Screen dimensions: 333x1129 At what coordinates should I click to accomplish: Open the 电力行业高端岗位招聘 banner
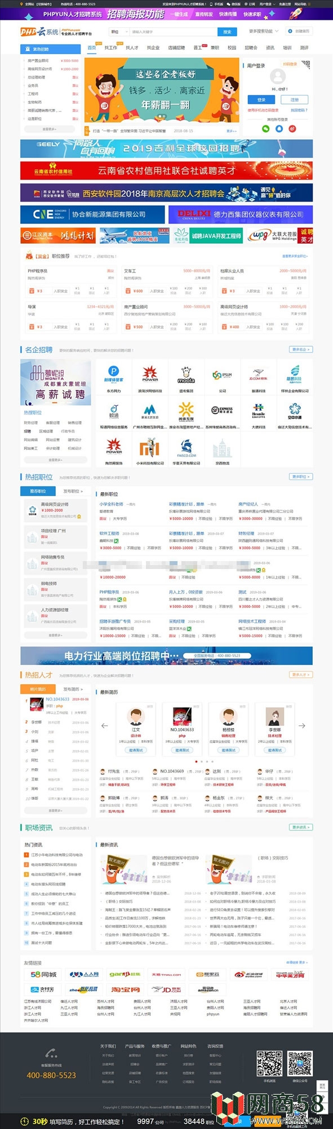[166, 655]
